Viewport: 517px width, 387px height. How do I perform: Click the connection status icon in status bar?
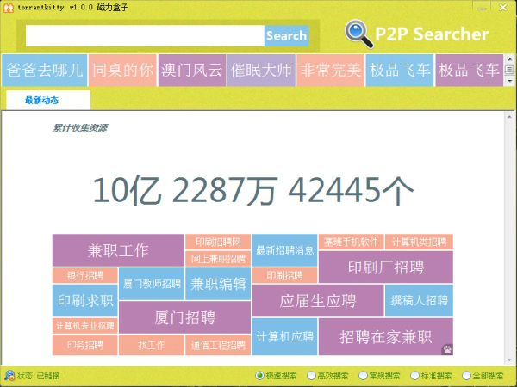[x=9, y=376]
